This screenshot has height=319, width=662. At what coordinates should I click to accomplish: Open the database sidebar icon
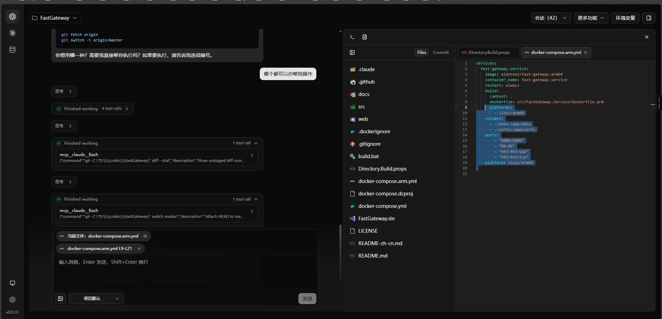pos(12,50)
